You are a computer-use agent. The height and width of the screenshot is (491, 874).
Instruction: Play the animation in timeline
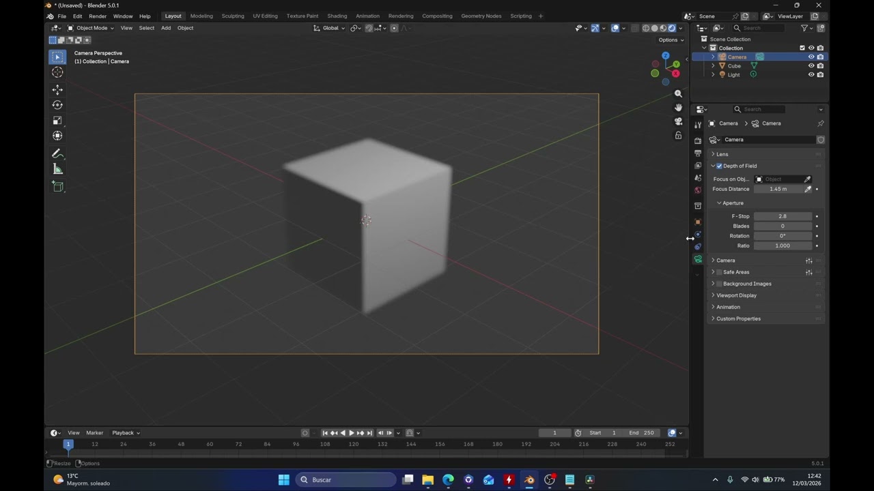(x=352, y=433)
